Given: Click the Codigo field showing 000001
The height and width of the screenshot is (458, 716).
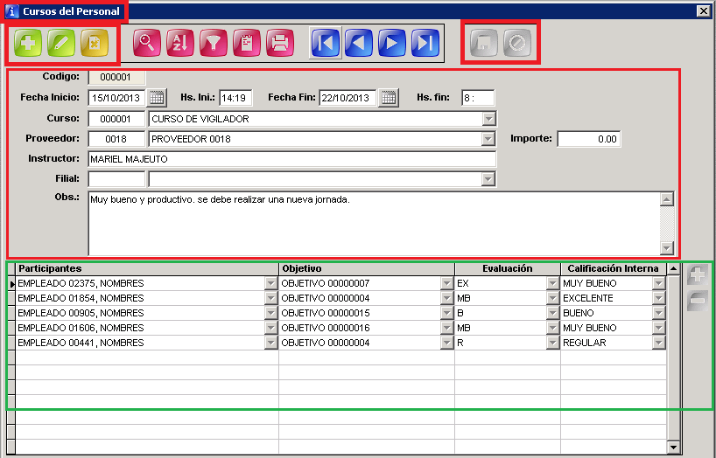Looking at the screenshot, I should (116, 77).
